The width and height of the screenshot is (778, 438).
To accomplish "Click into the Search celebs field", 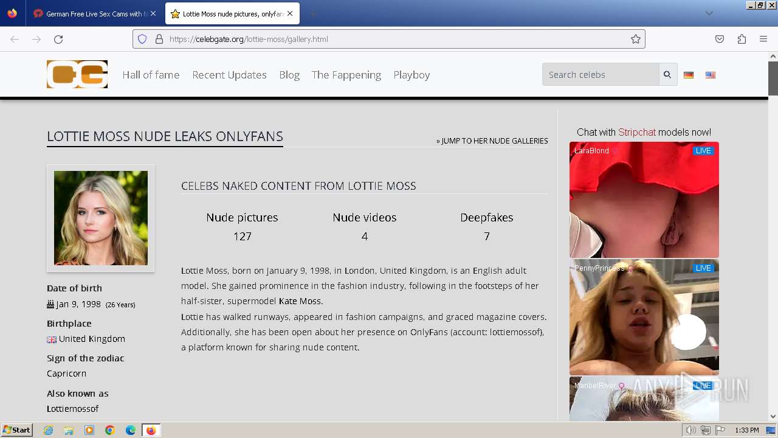I will (x=601, y=74).
